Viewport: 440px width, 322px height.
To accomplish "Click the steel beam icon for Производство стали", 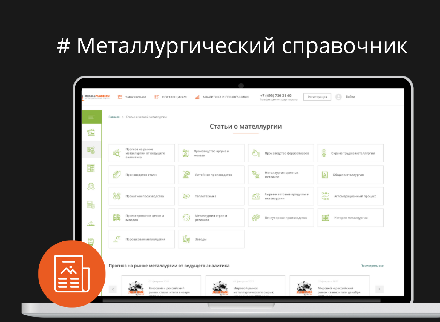I will coord(116,175).
